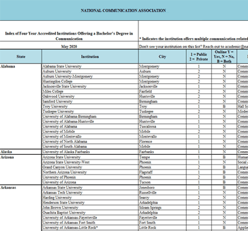Select John Brown University cell
The height and width of the screenshot is (231, 248).
click(90, 207)
